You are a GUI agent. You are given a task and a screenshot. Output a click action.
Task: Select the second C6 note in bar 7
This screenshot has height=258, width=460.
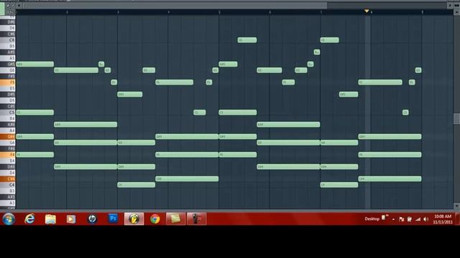click(x=329, y=40)
